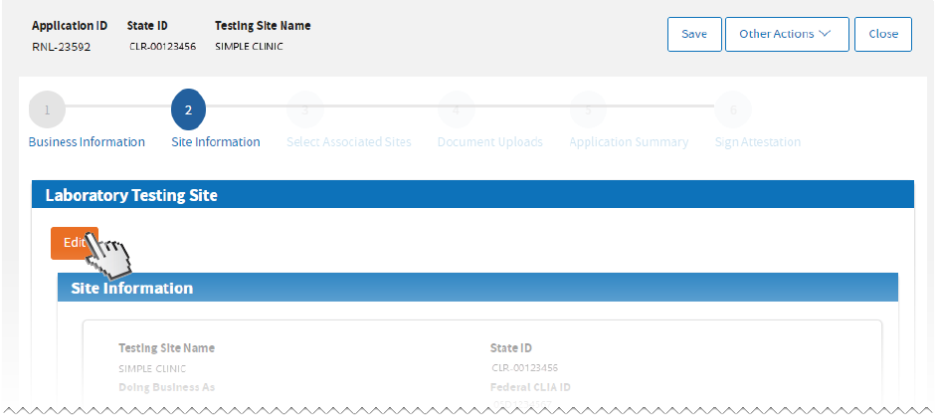This screenshot has height=419, width=937.
Task: Click step 3 circle in progress tracker
Action: 305,109
